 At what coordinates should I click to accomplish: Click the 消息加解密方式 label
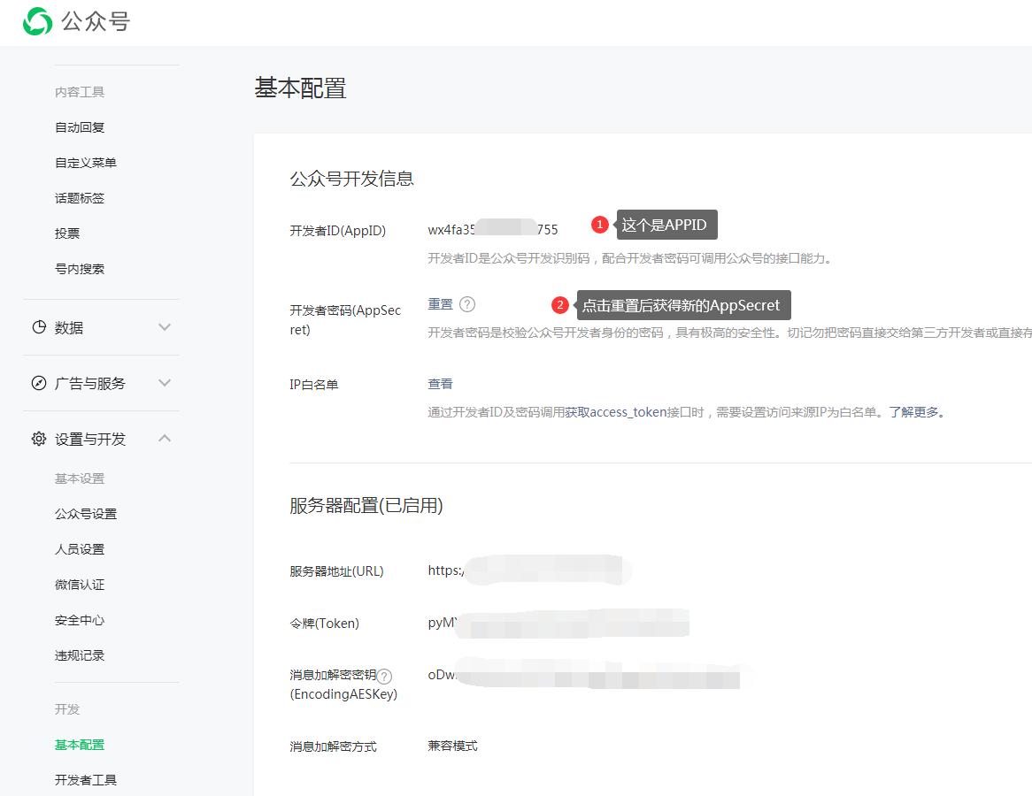coord(333,746)
